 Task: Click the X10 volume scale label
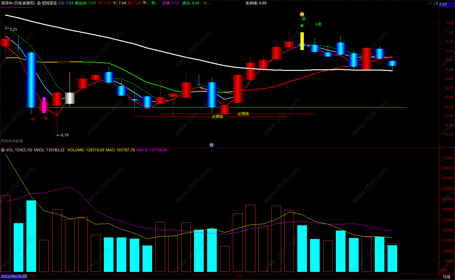(443, 271)
